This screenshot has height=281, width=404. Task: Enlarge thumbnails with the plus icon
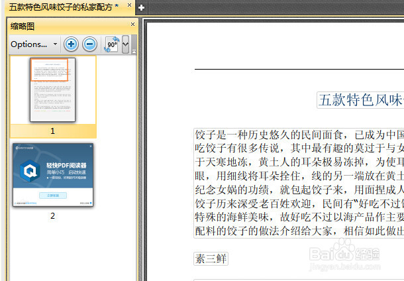[71, 44]
